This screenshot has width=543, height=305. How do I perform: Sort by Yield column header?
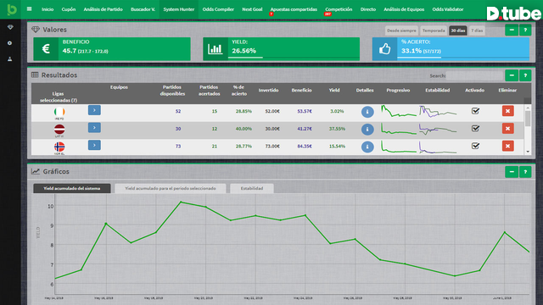pos(333,91)
